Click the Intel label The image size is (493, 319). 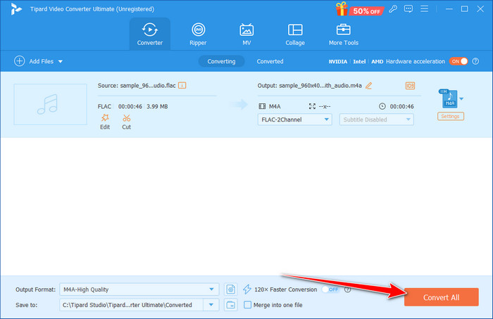359,61
